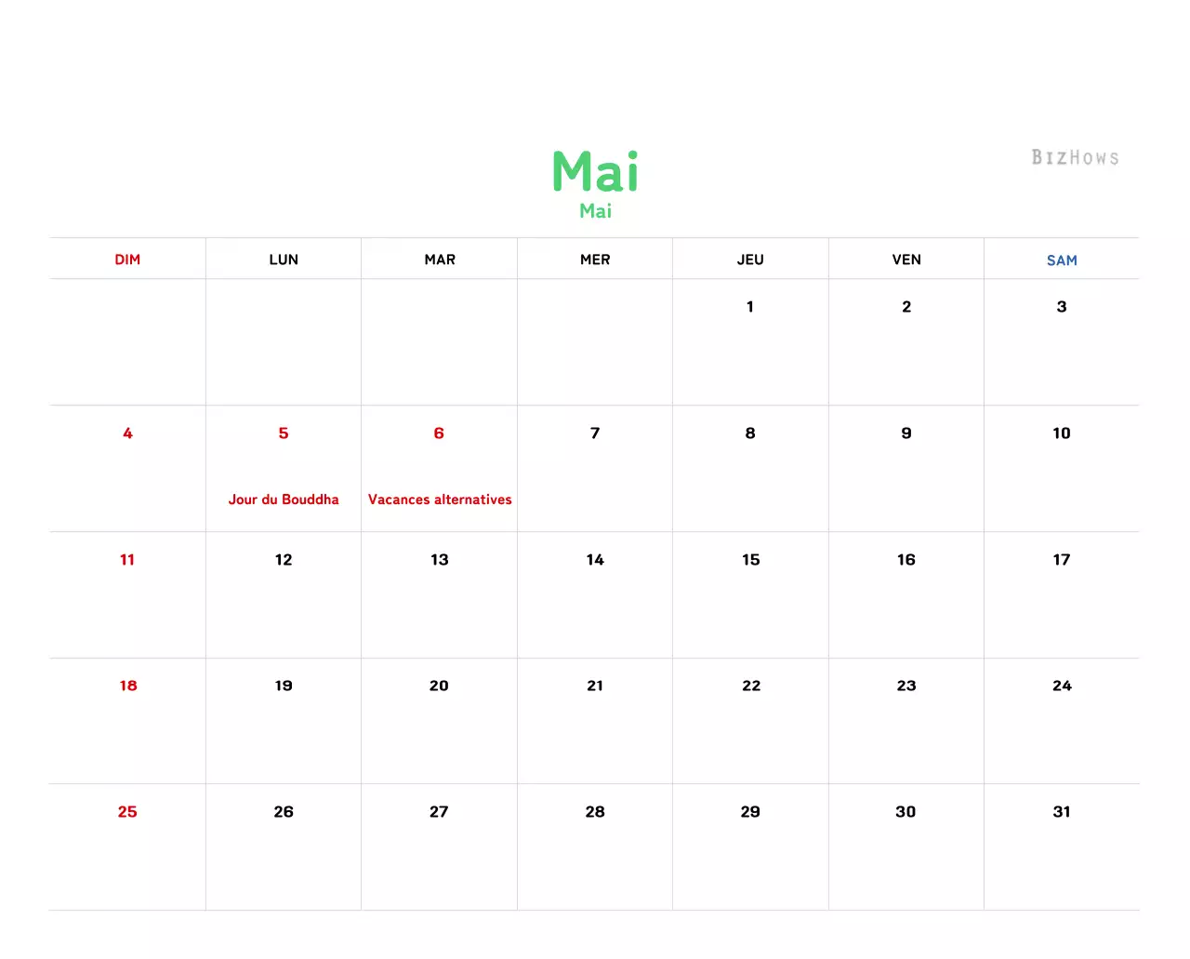This screenshot has height=959, width=1190.
Task: Select May 28 cell
Action: pyautogui.click(x=594, y=811)
